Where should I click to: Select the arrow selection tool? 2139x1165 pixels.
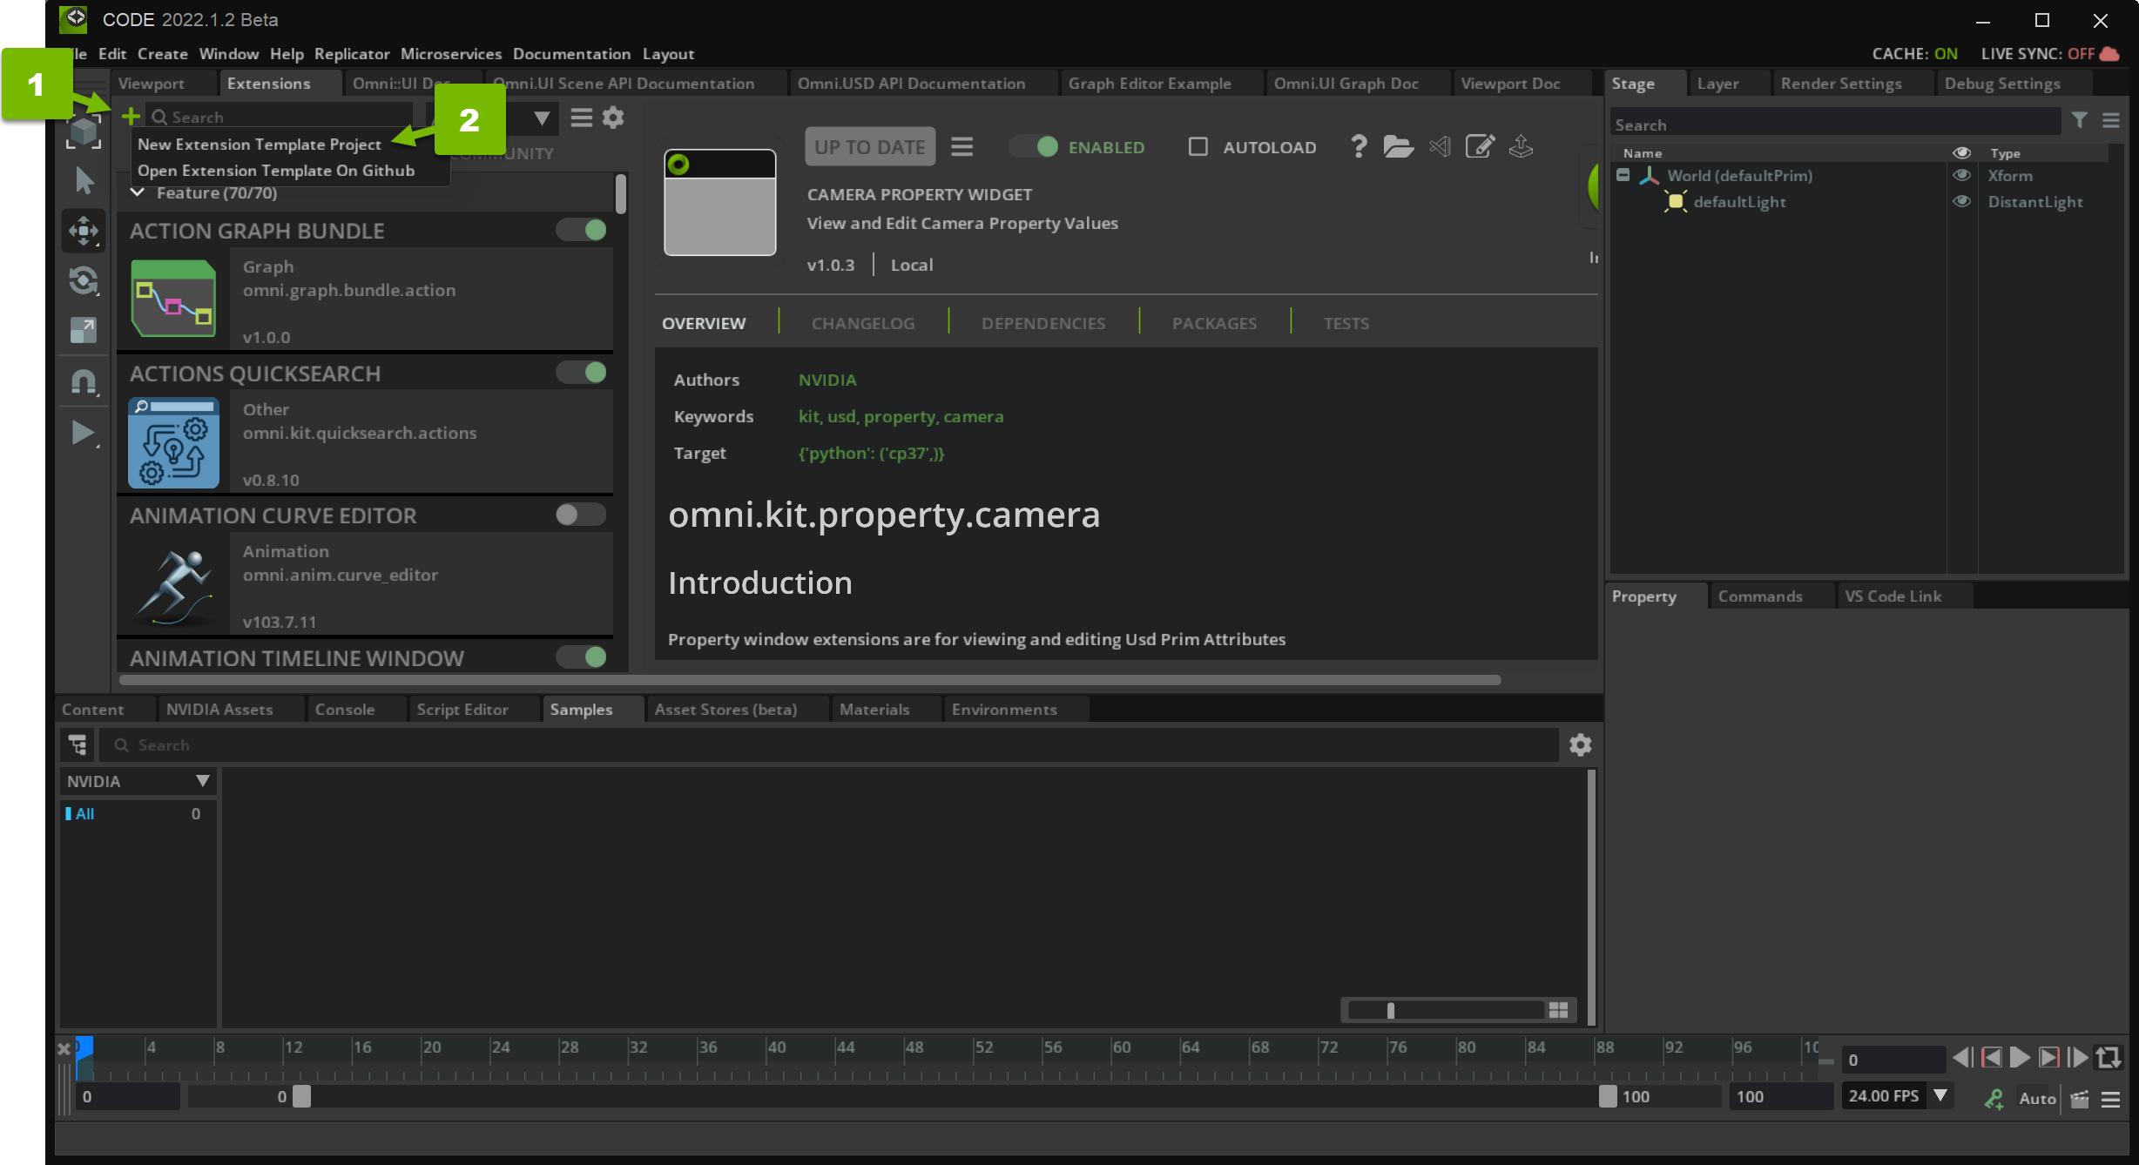pos(84,181)
